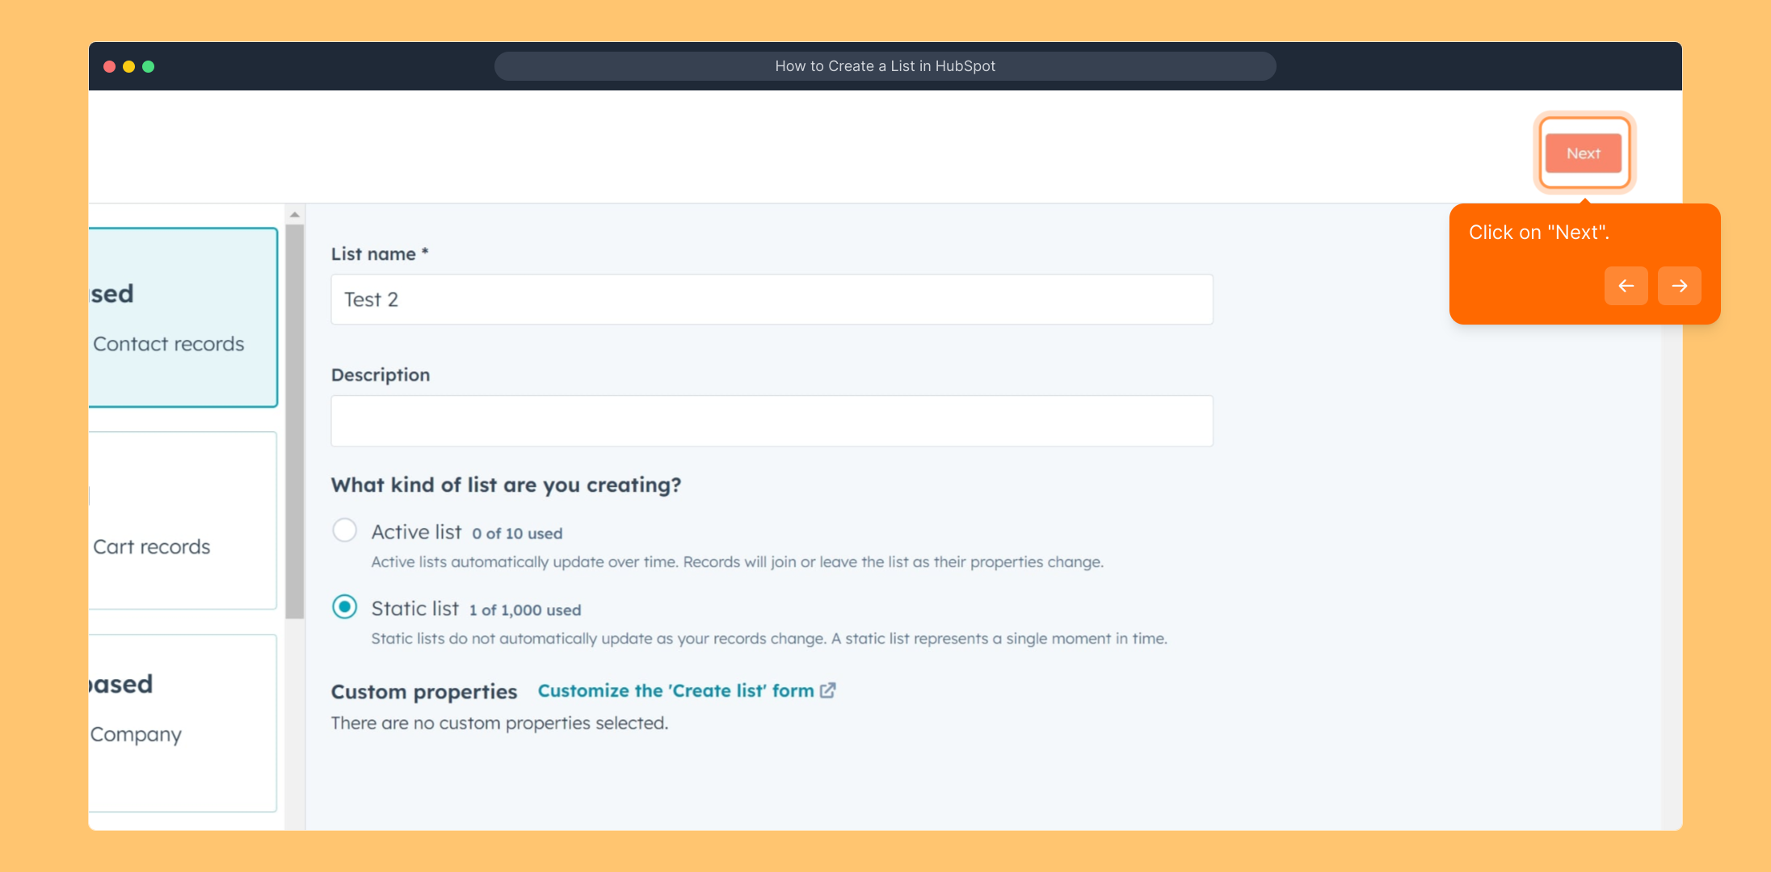Click the tooltip's back arrow icon
The height and width of the screenshot is (872, 1771).
pos(1626,286)
